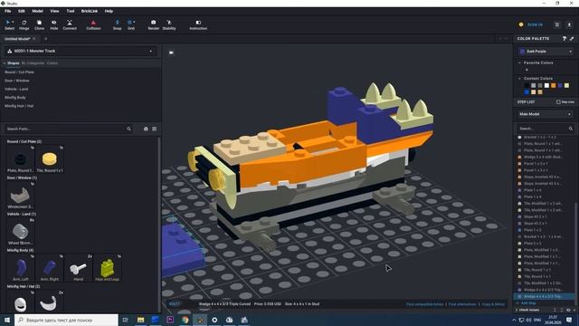Viewport: 579px width, 326px height.
Task: Open Windows Start menu
Action: coord(7,320)
